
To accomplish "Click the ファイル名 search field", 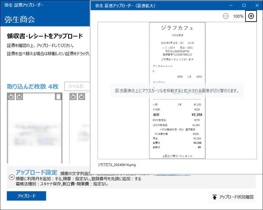I will pos(77,86).
